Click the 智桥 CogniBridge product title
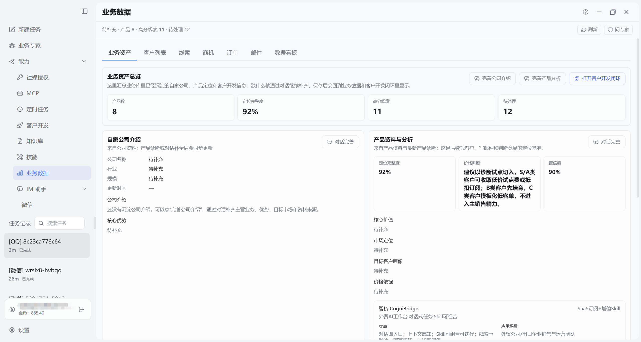 pyautogui.click(x=399, y=309)
